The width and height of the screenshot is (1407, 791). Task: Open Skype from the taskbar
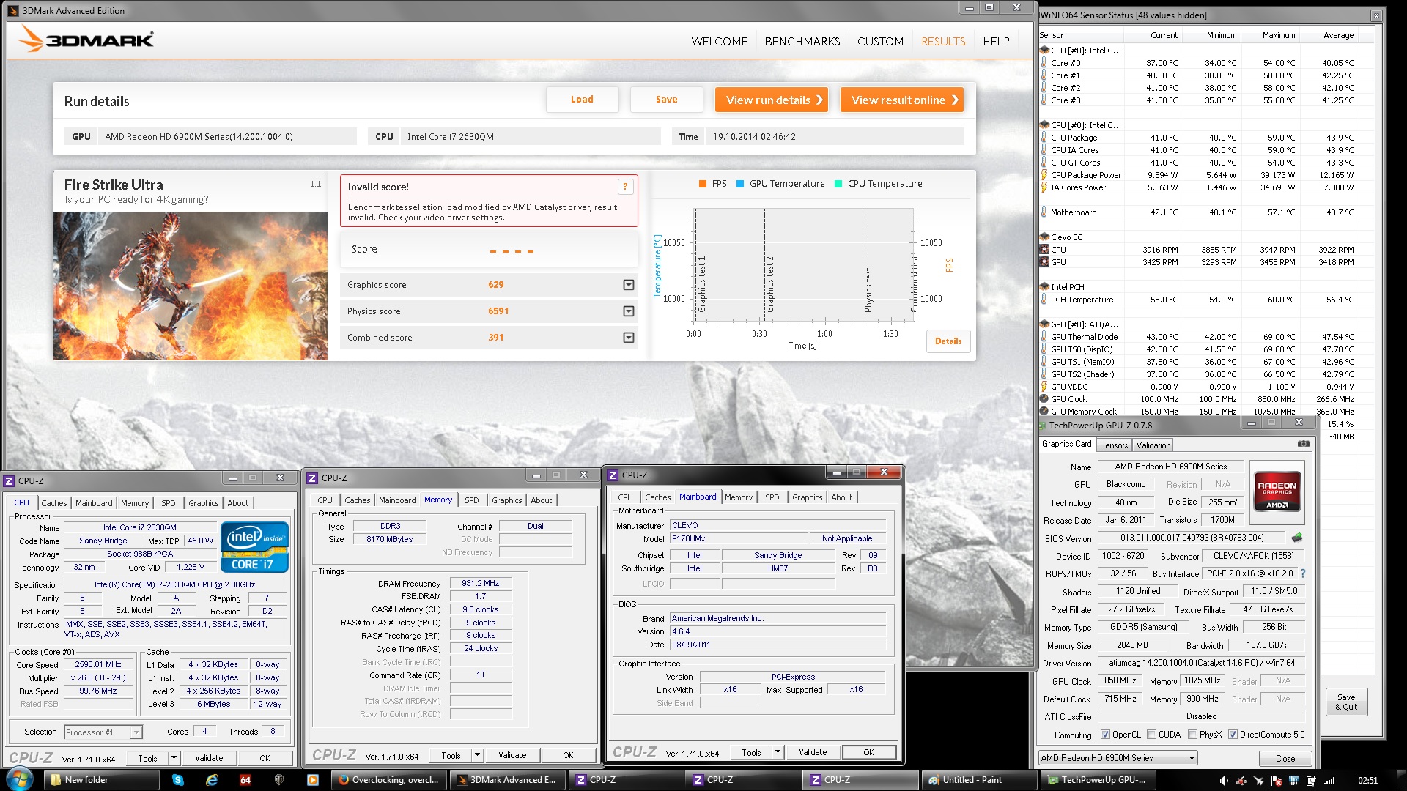click(178, 780)
